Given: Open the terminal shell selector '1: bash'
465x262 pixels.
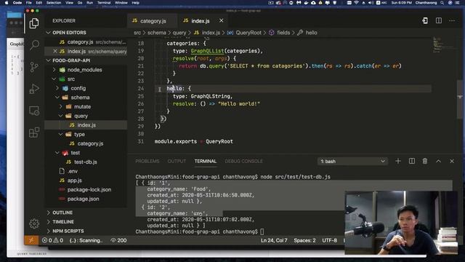Looking at the screenshot, I should [352, 162].
